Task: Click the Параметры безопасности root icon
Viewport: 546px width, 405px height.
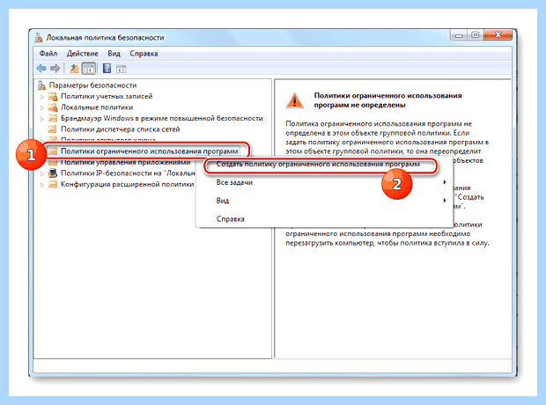Action: click(41, 85)
